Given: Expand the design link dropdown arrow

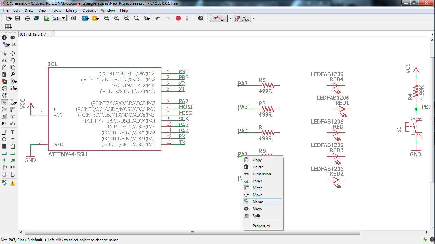Looking at the screenshot, I should (230, 18).
